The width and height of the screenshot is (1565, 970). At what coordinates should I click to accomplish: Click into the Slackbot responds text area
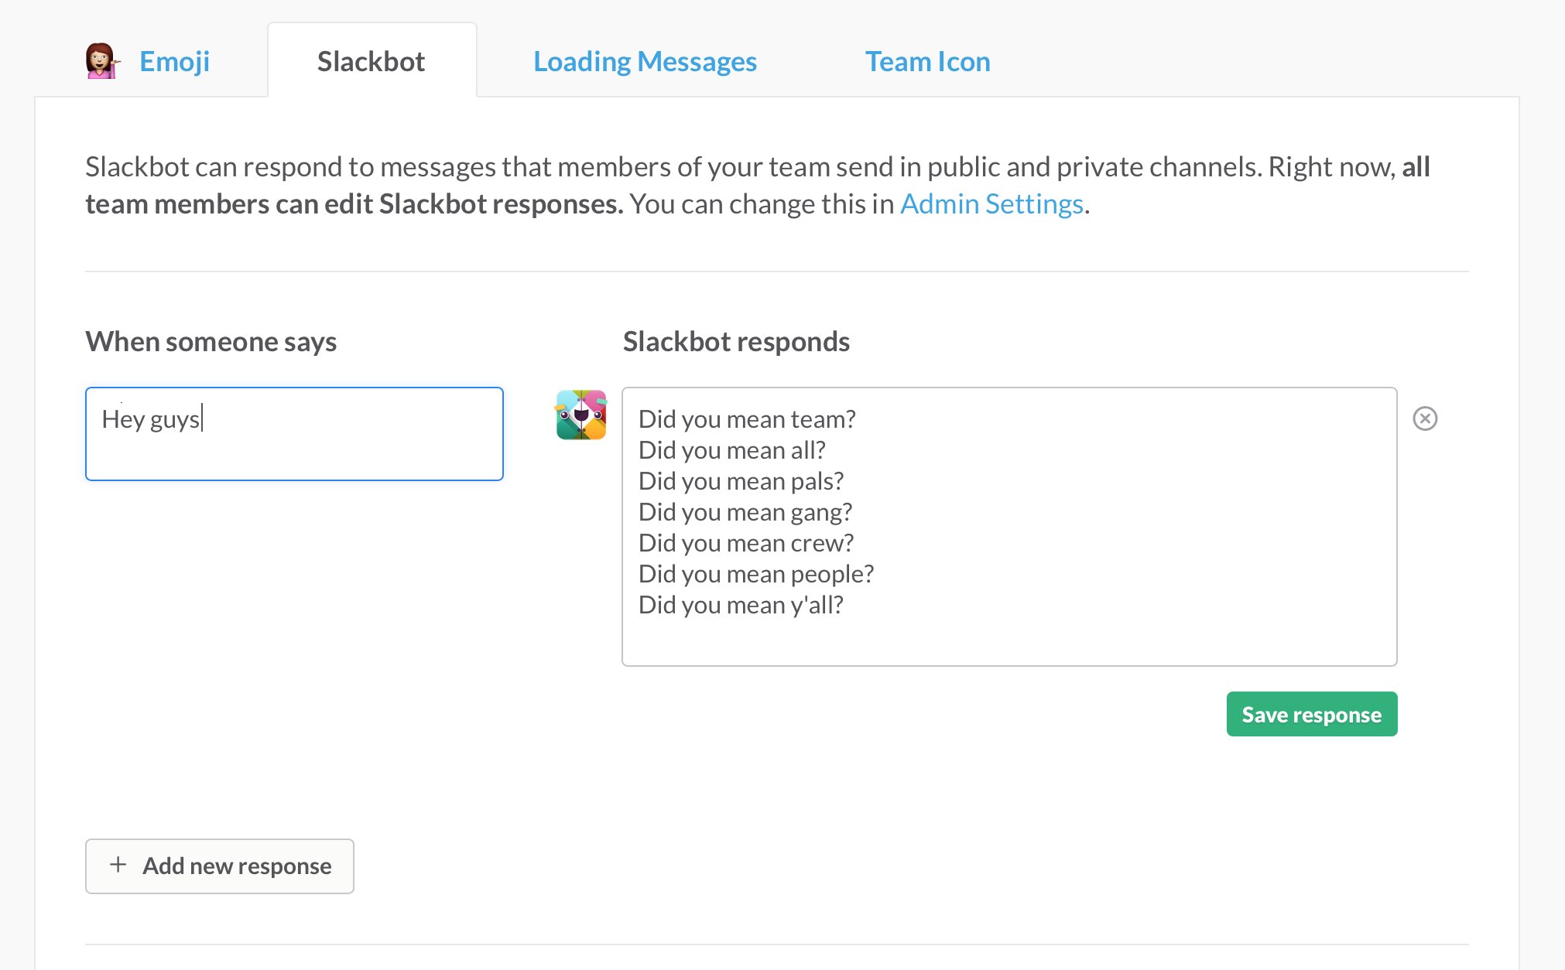coord(1009,527)
